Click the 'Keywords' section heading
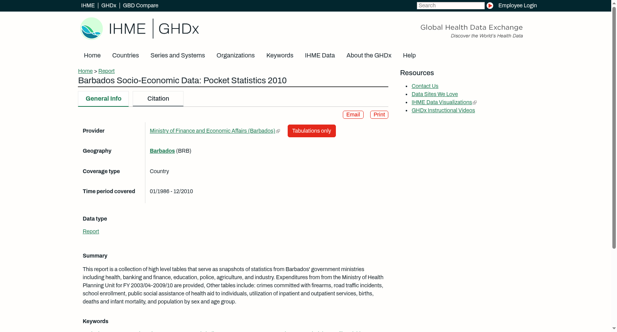This screenshot has width=617, height=332. point(96,322)
